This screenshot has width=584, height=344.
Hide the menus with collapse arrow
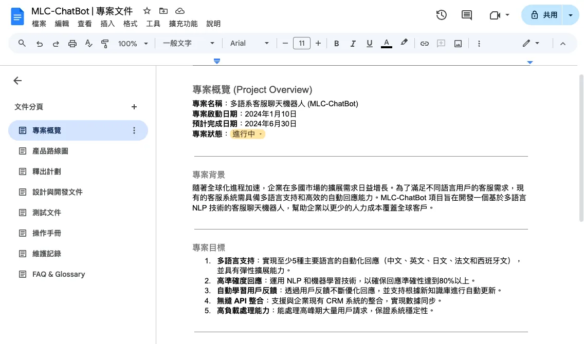pos(563,44)
